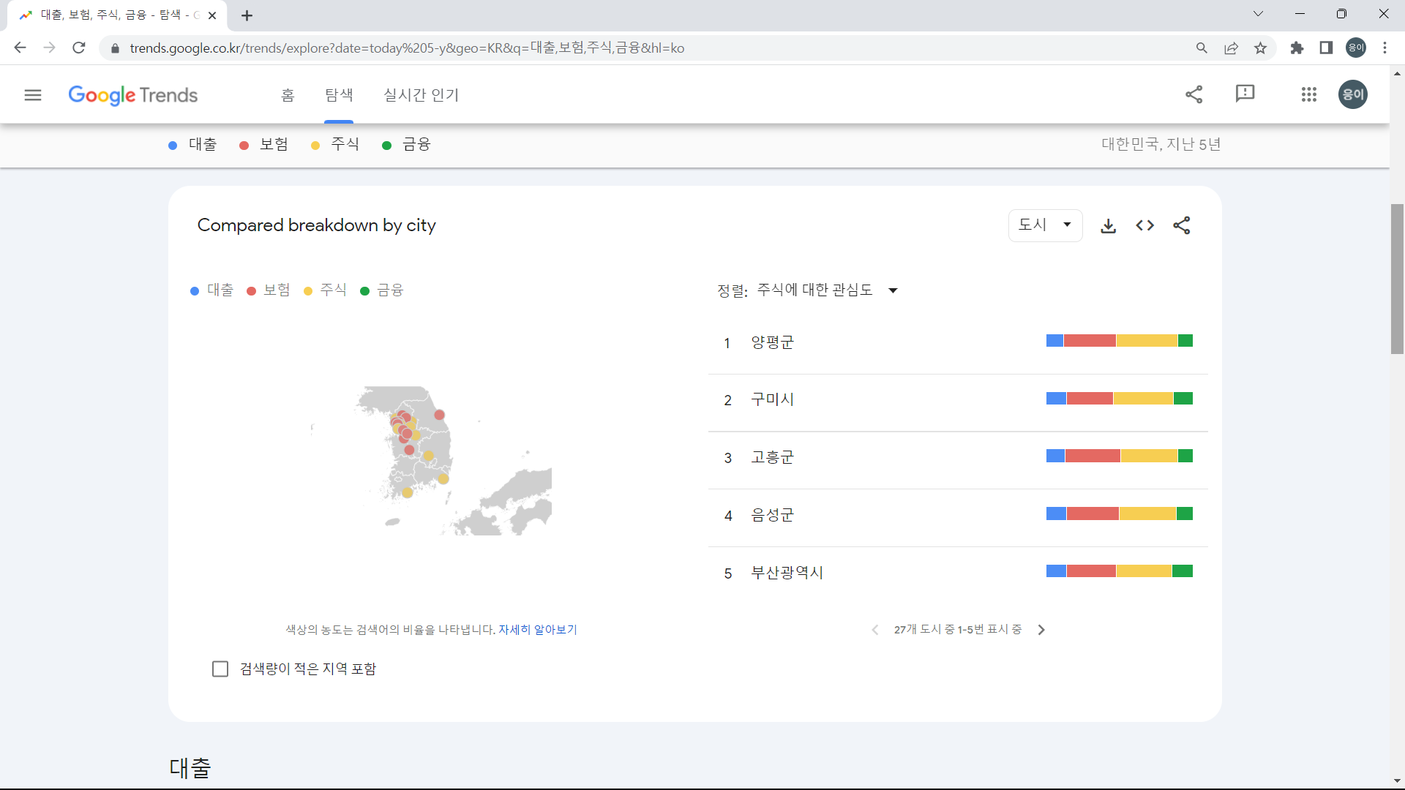Viewport: 1405px width, 790px height.
Task: Download the city breakdown data as CSV
Action: [x=1108, y=225]
